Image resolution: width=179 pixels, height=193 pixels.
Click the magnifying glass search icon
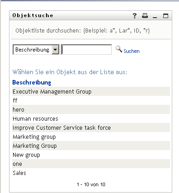click(x=119, y=49)
